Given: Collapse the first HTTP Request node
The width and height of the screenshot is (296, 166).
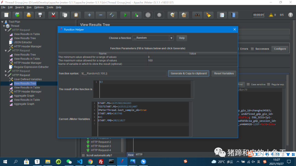Looking at the screenshot, I should [x=6, y=30].
